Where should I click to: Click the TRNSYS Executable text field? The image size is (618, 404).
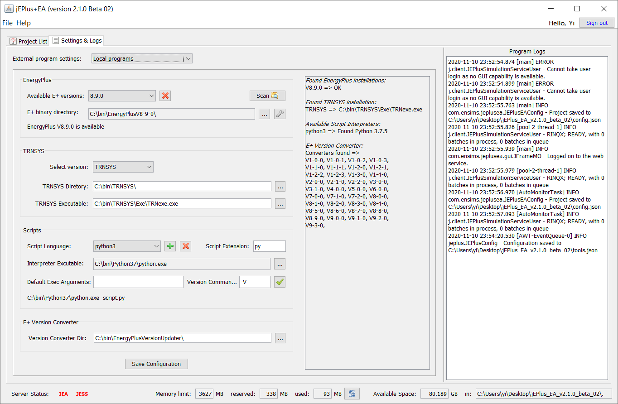pos(182,203)
